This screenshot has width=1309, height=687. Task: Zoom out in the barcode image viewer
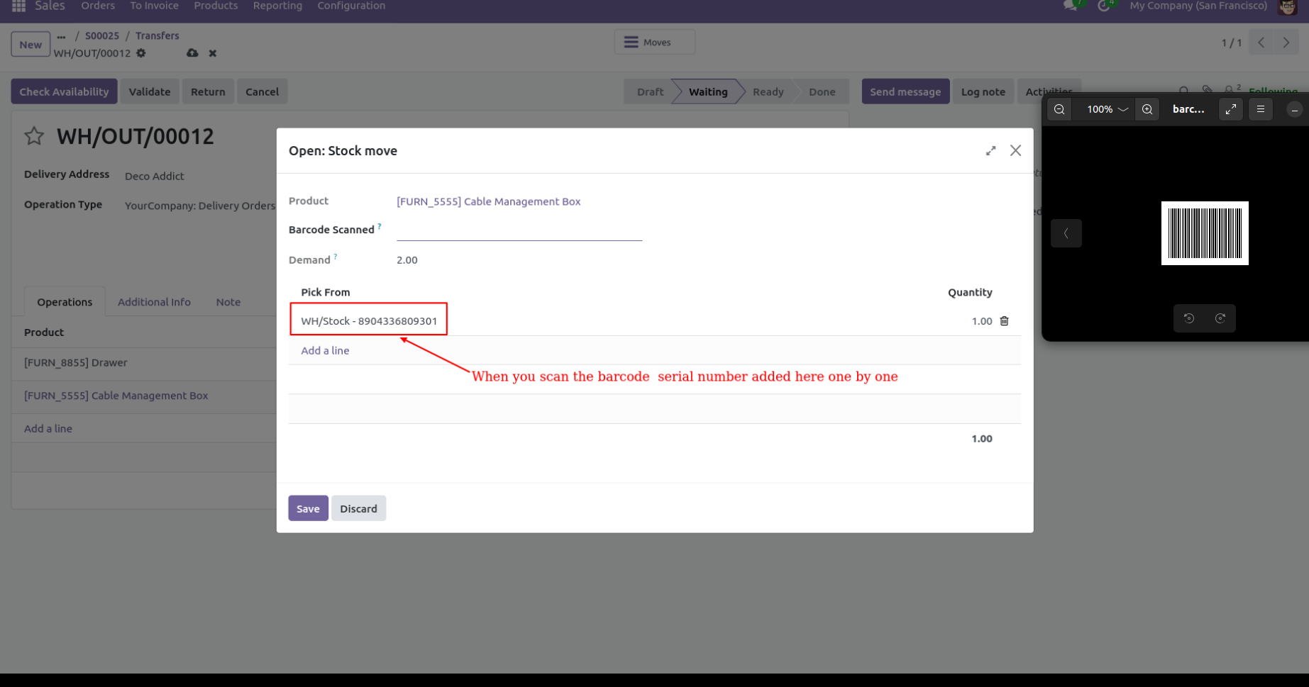[x=1059, y=109]
